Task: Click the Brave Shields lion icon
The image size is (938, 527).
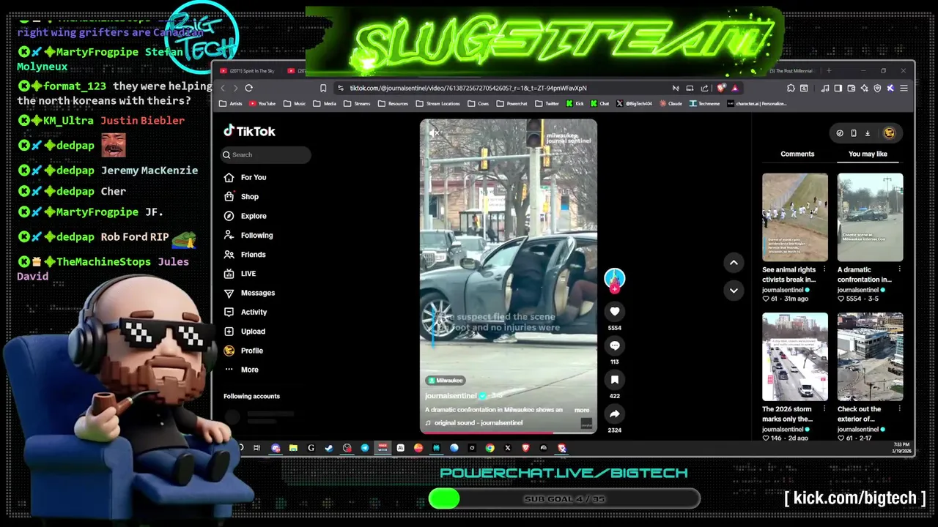Action: pyautogui.click(x=722, y=88)
